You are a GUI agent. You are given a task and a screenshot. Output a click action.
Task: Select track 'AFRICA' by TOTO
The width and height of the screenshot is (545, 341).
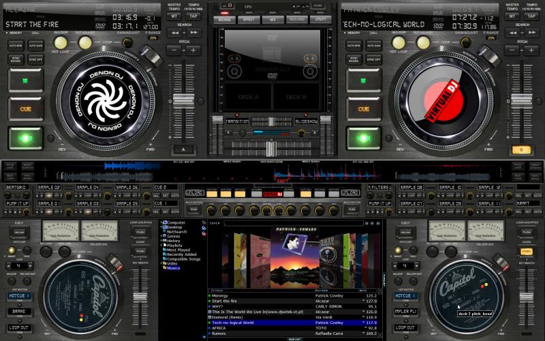coord(294,328)
